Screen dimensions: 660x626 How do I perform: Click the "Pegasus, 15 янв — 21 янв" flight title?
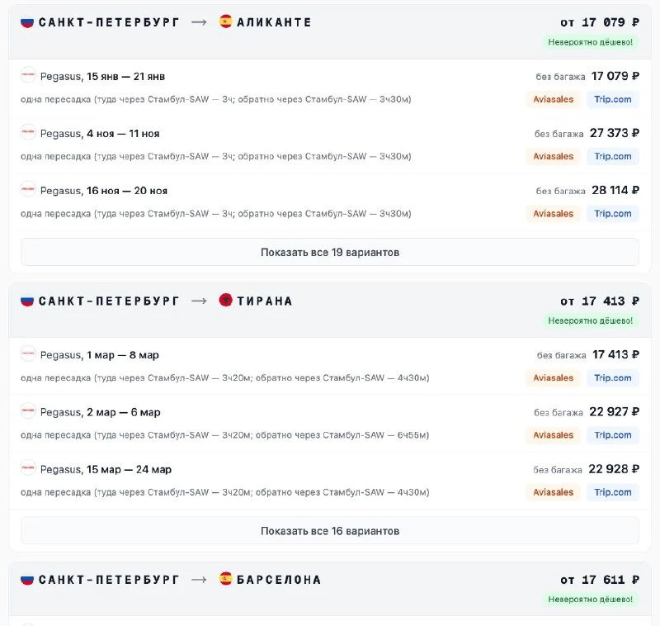(102, 77)
